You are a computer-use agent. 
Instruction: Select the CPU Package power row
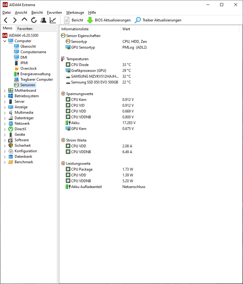99,169
